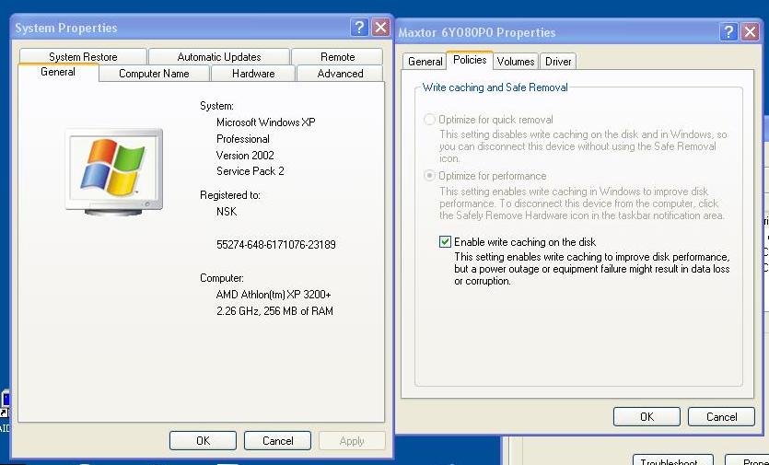
Task: Toggle Enable write caching on the disk
Action: click(x=446, y=242)
